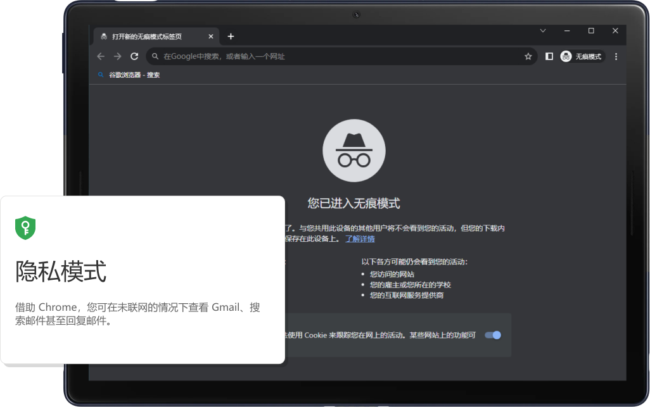Image resolution: width=650 pixels, height=407 pixels.
Task: Click the 您已进入无痕模式 heading
Action: (354, 203)
